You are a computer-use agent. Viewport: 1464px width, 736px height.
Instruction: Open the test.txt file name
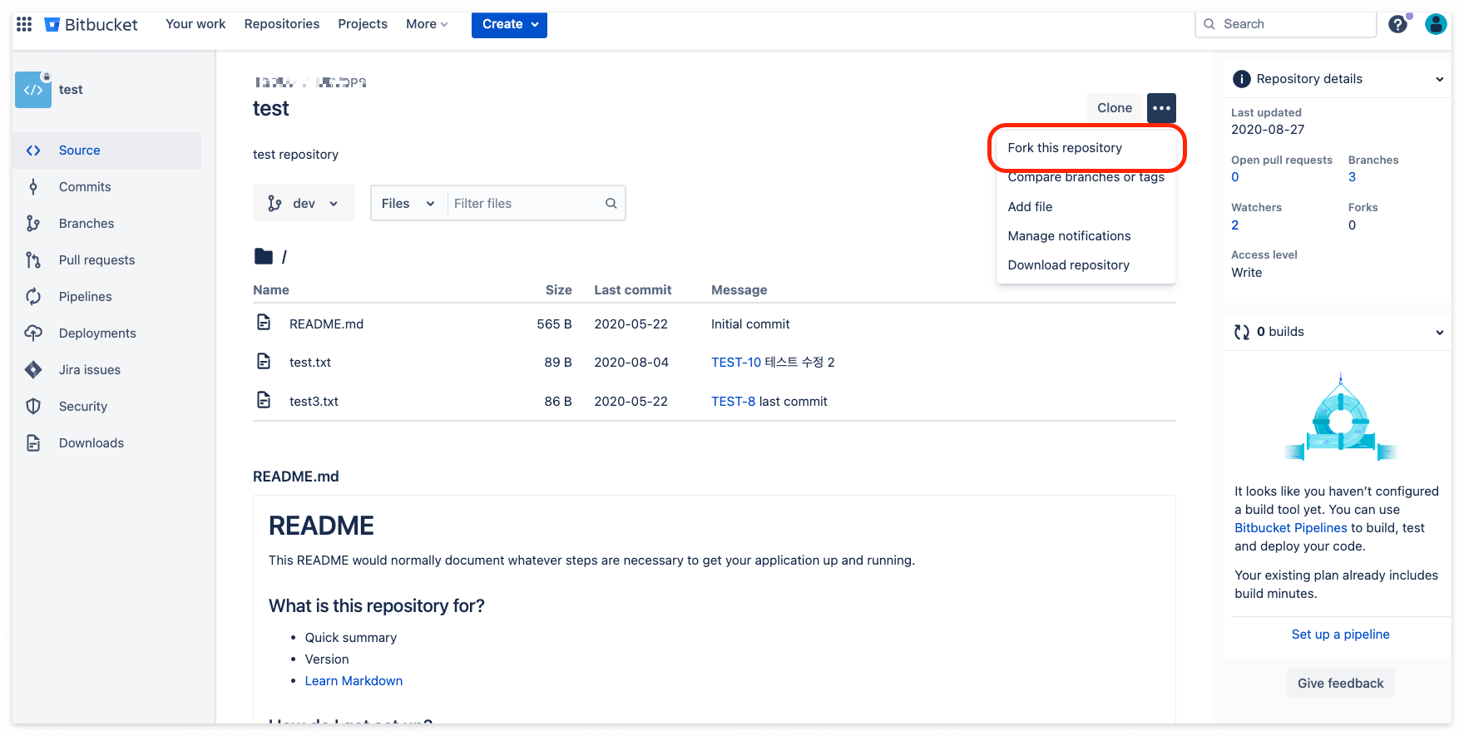coord(310,363)
